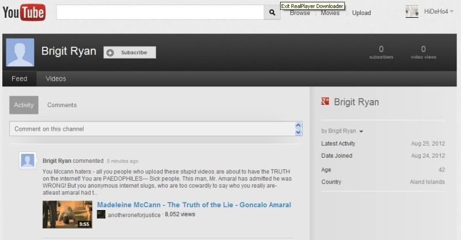Open the Madeleine McCann video thumbnail
The height and width of the screenshot is (240, 461).
(67, 215)
